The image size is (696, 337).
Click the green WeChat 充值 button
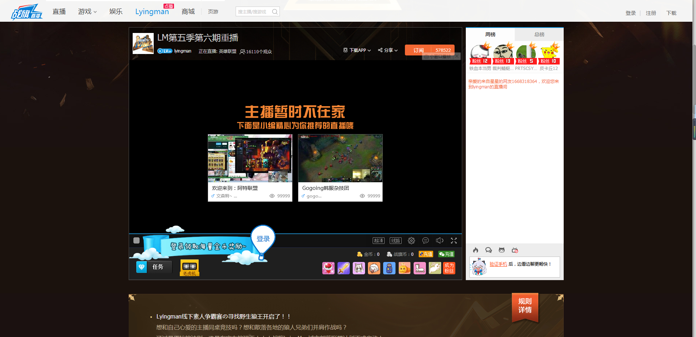coord(446,254)
